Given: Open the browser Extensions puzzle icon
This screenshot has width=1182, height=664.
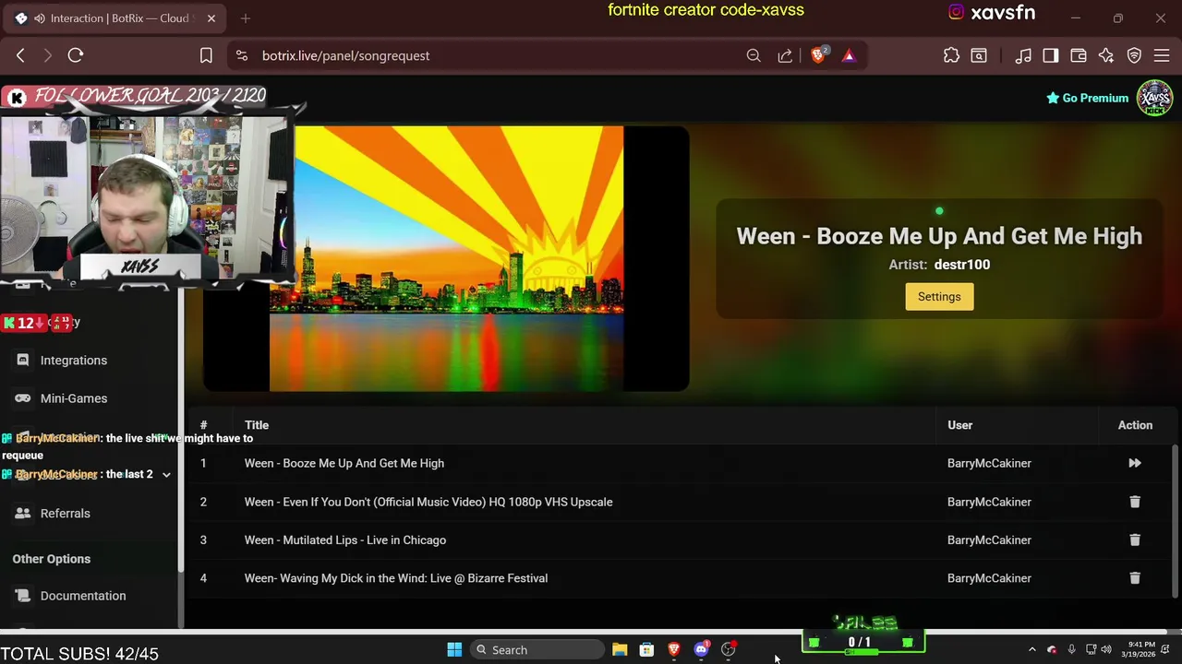Looking at the screenshot, I should click(951, 55).
